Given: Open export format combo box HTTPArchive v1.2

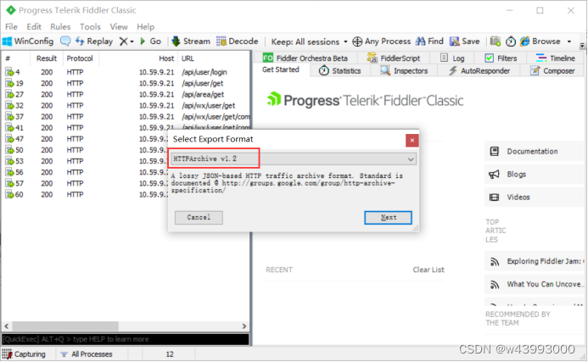Looking at the screenshot, I should [x=294, y=159].
